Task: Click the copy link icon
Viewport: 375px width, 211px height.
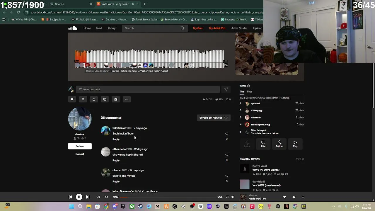Action: click(105, 99)
